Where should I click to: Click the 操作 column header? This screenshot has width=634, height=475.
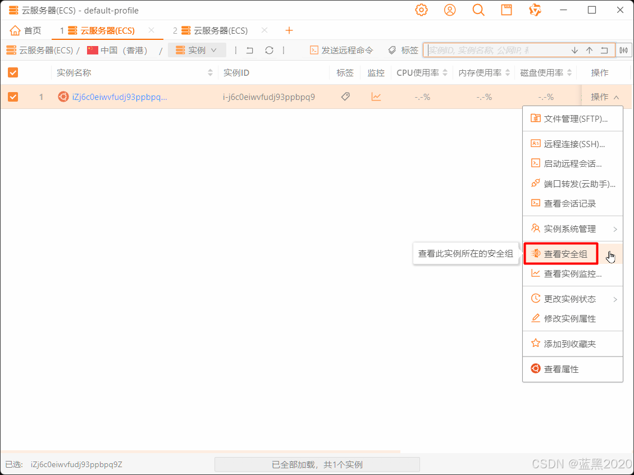(600, 73)
